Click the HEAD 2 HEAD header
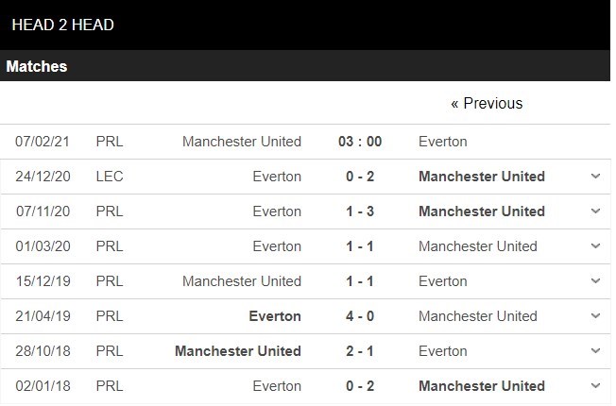The image size is (616, 406). click(63, 25)
